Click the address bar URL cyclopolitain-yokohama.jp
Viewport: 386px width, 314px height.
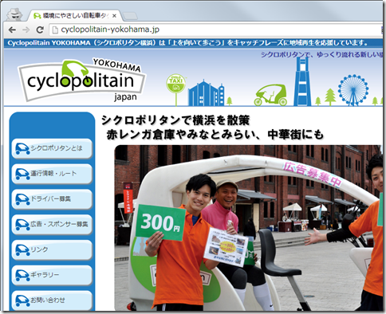[x=110, y=29]
